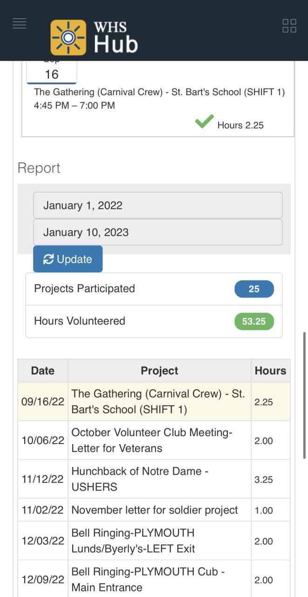Click the Projects Participated 25 badge

(254, 289)
